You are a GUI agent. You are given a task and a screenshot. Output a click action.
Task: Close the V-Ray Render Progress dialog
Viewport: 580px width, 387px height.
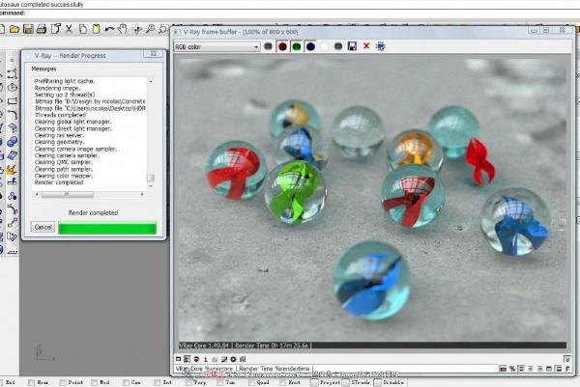click(153, 54)
